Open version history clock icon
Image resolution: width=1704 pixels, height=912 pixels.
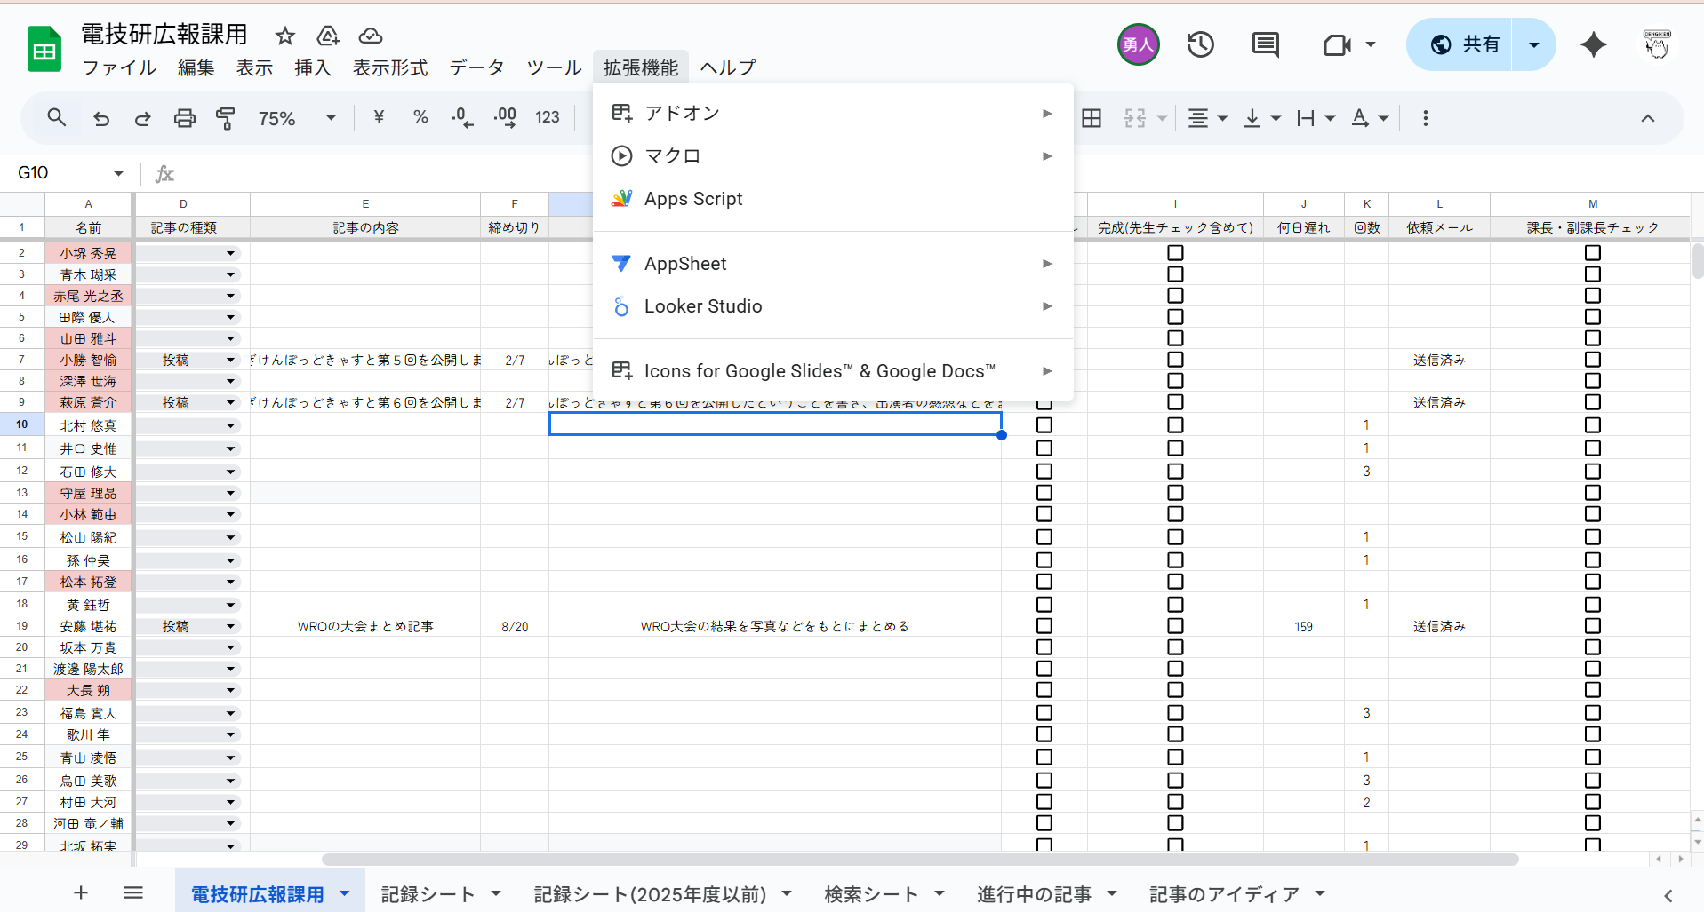coord(1200,44)
